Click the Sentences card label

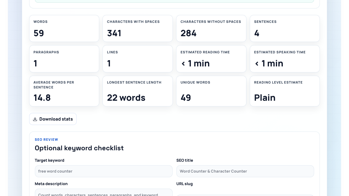coord(265,22)
